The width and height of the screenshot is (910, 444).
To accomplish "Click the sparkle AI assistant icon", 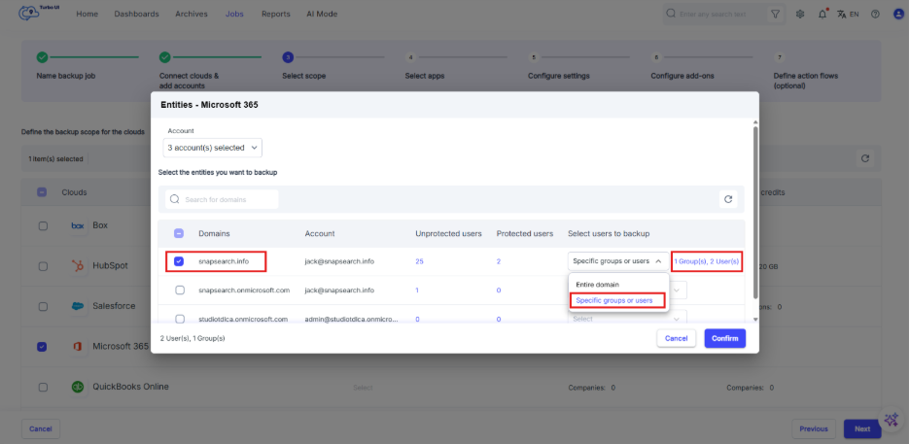I will (891, 421).
